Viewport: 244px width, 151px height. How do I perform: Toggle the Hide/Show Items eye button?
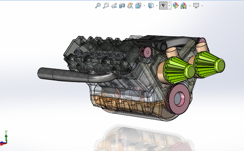[x=163, y=6]
